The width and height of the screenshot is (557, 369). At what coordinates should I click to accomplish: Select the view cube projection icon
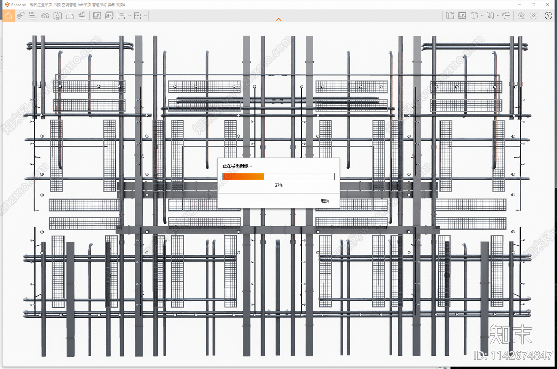coord(474,16)
